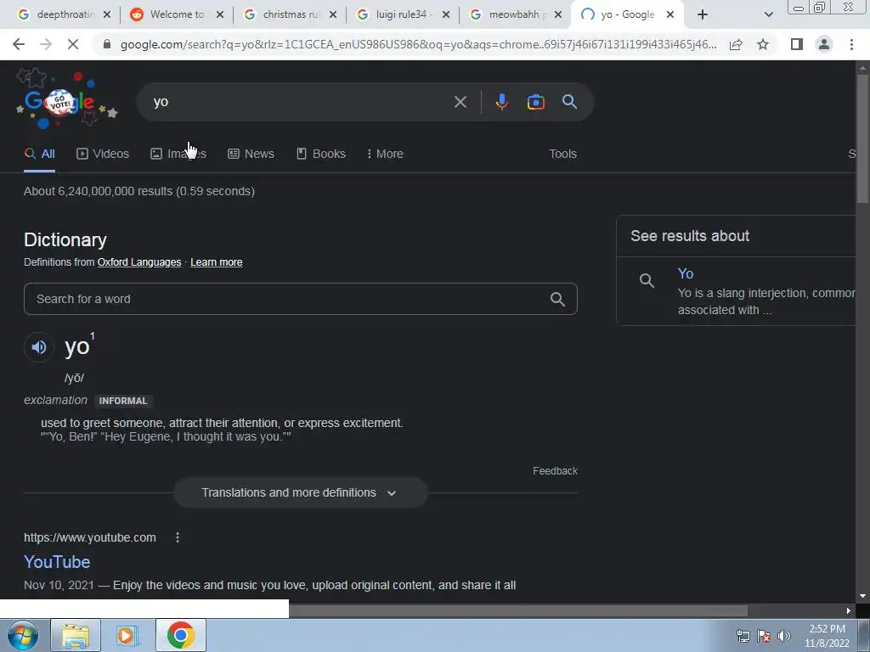Viewport: 870px width, 652px height.
Task: Select the Books search tab
Action: (x=320, y=154)
